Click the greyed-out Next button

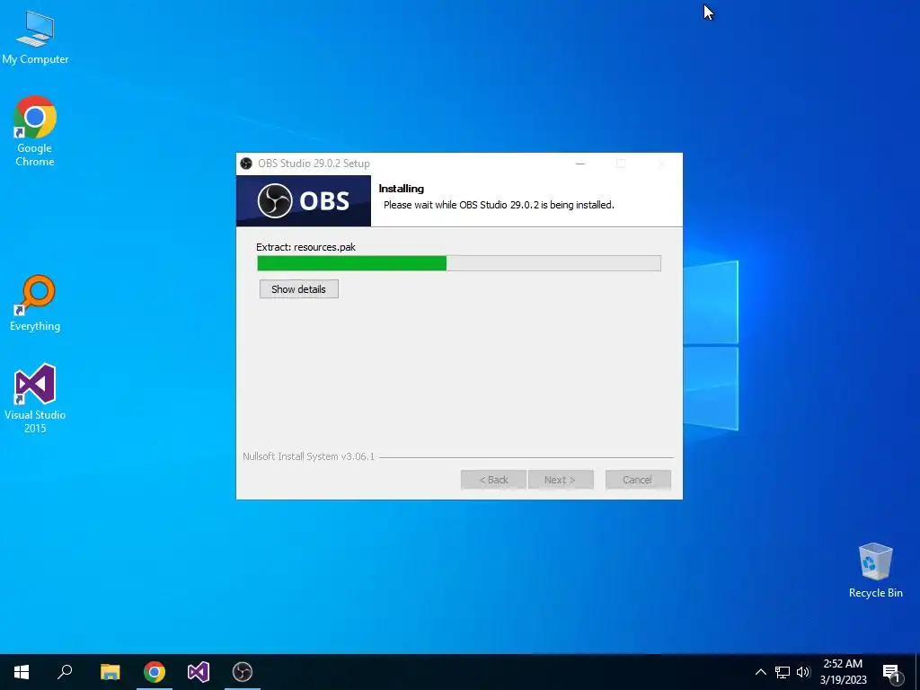[x=561, y=480]
